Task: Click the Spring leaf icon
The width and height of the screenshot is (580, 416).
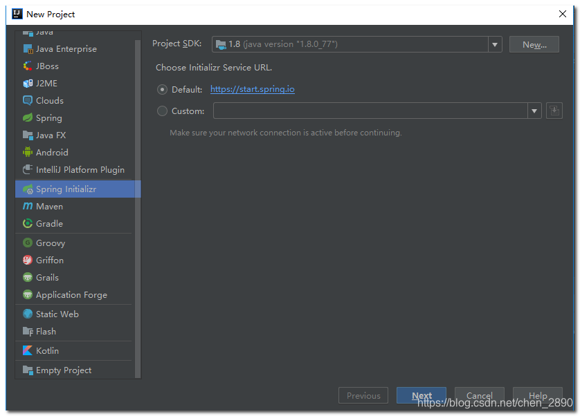Action: click(x=28, y=118)
